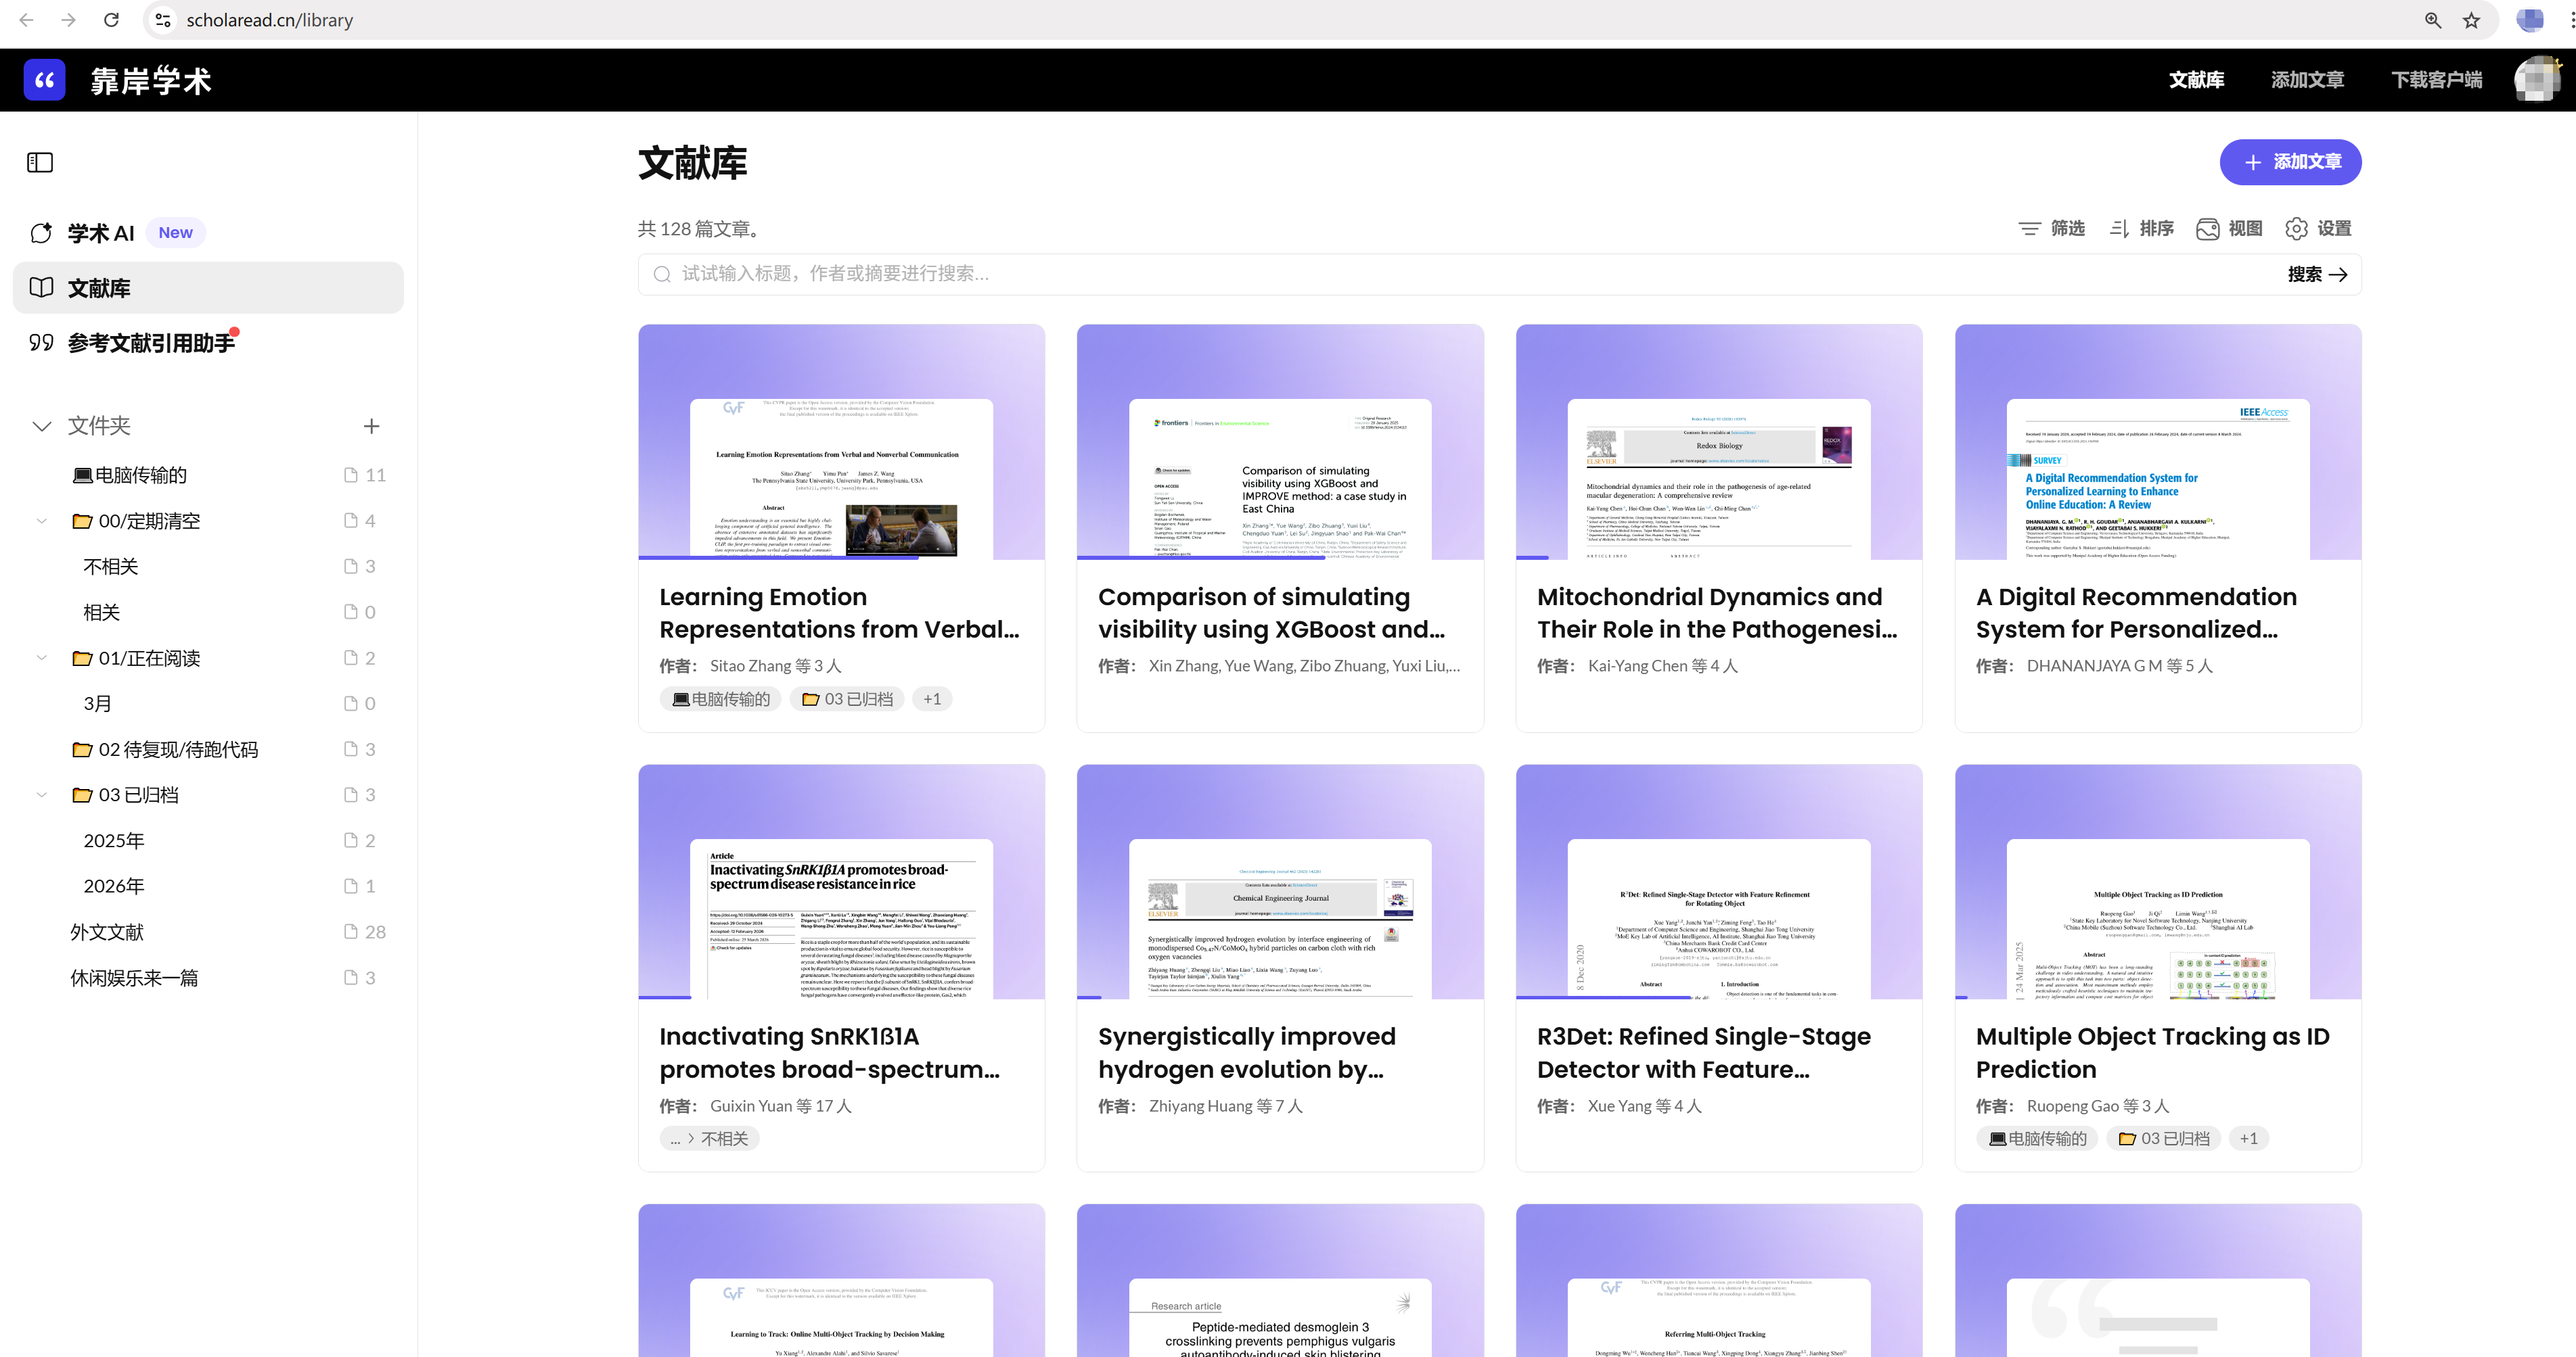Click the 不相关 tag on Inactivating SnRK1 card
The height and width of the screenshot is (1357, 2576).
pyautogui.click(x=709, y=1138)
